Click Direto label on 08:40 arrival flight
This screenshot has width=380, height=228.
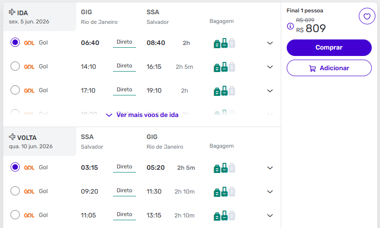(124, 42)
